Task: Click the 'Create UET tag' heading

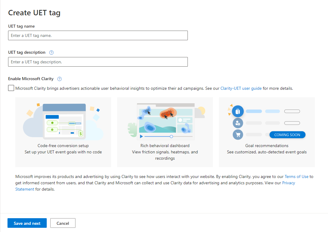Action: click(34, 13)
